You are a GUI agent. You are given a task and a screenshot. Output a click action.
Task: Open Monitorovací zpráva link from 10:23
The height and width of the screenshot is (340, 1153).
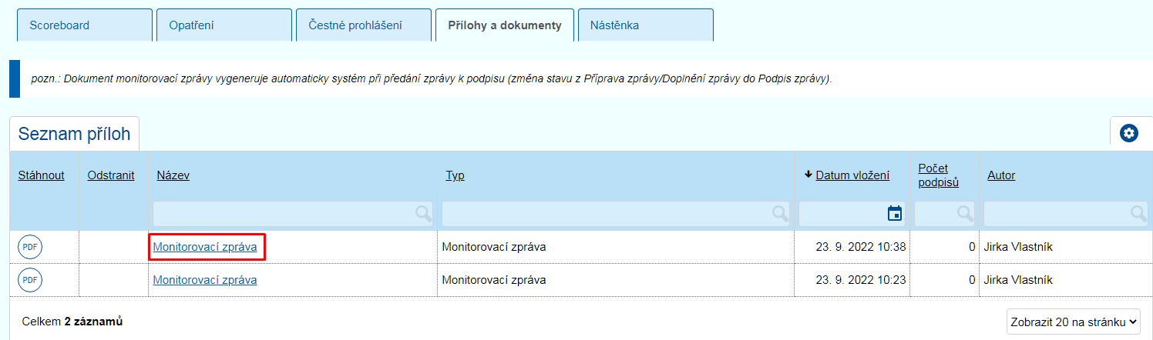tap(205, 280)
